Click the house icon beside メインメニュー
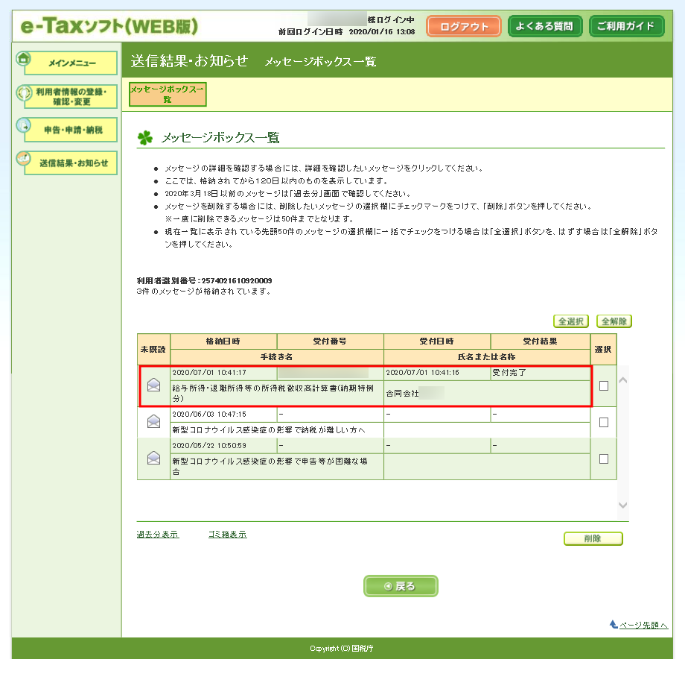This screenshot has height=674, width=685. 23,59
